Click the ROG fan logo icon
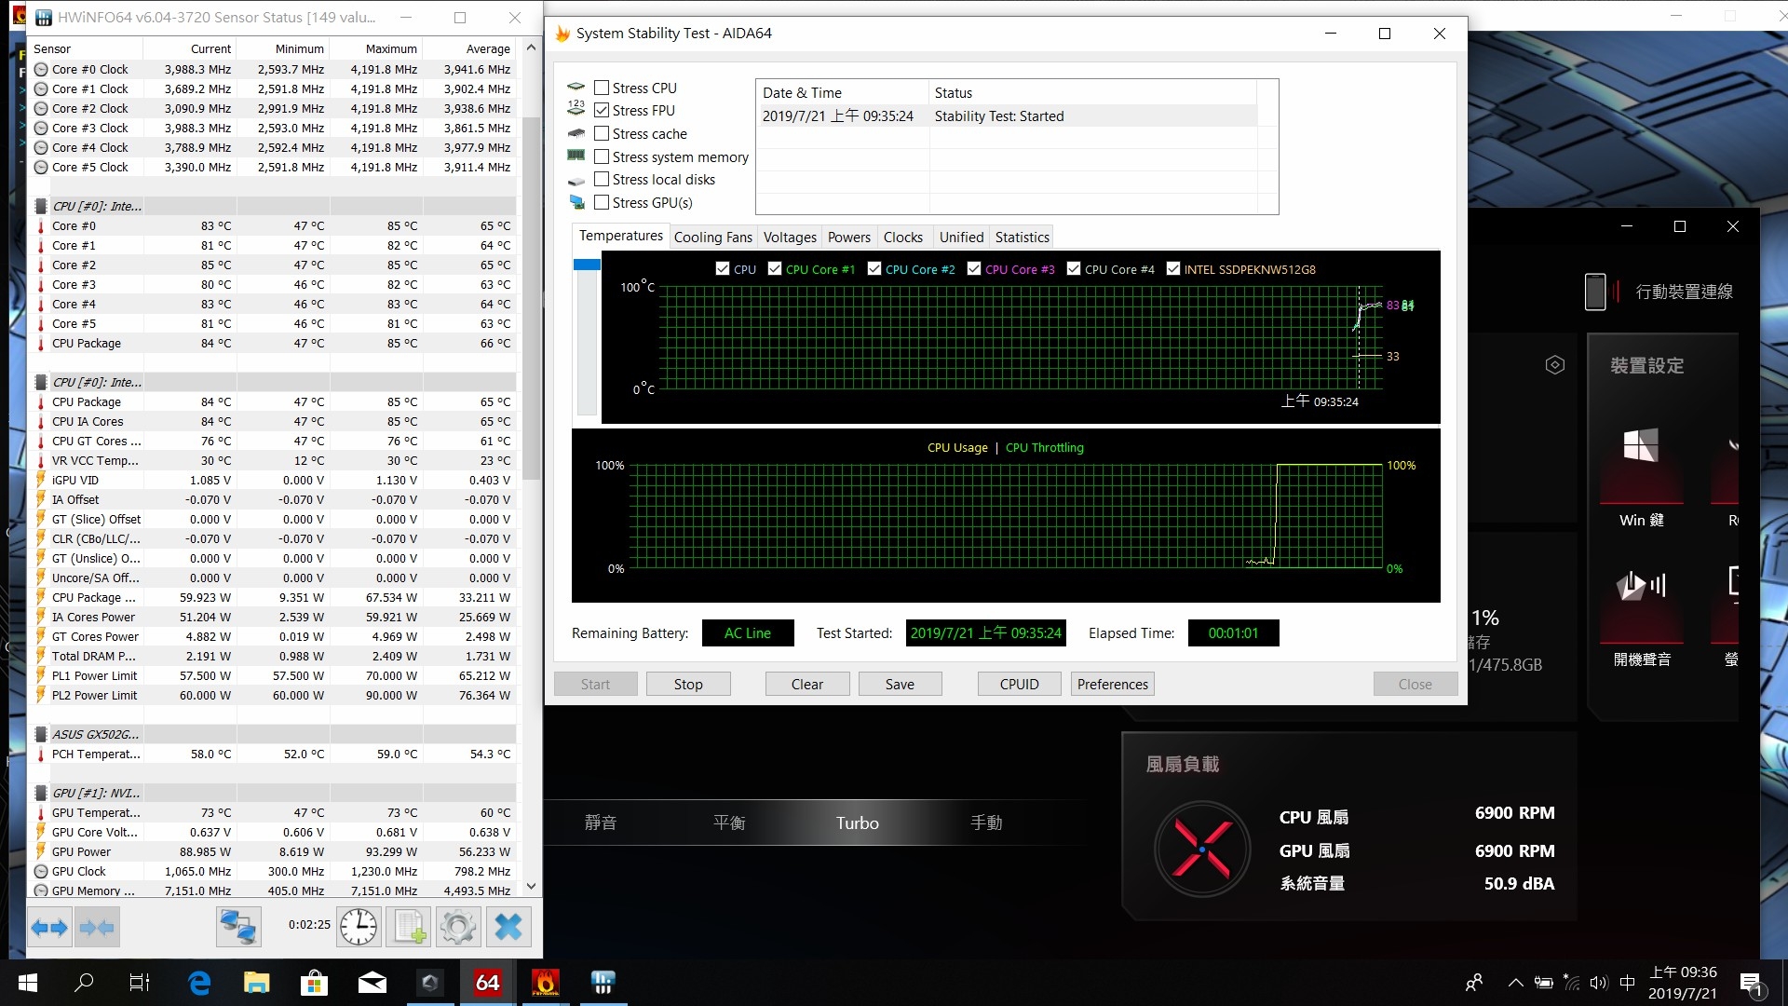This screenshot has width=1788, height=1006. pyautogui.click(x=1202, y=850)
